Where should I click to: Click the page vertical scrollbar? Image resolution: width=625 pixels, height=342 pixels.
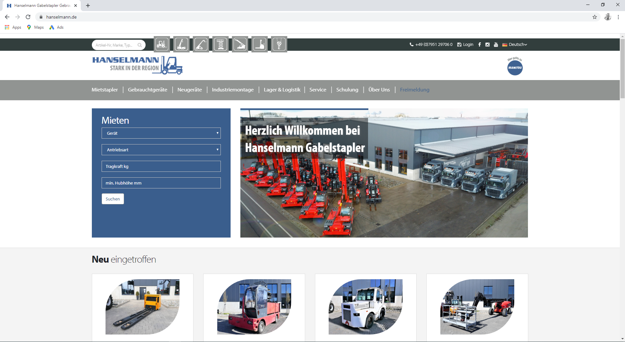622,68
